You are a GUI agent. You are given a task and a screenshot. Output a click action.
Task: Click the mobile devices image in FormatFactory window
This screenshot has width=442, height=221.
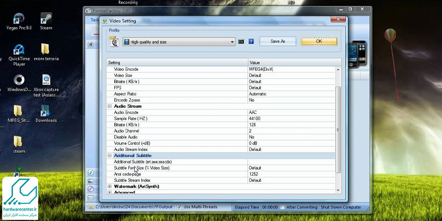(357, 54)
